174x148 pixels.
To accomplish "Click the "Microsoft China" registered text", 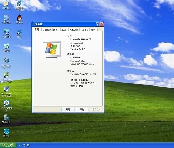I will pos(78,61).
